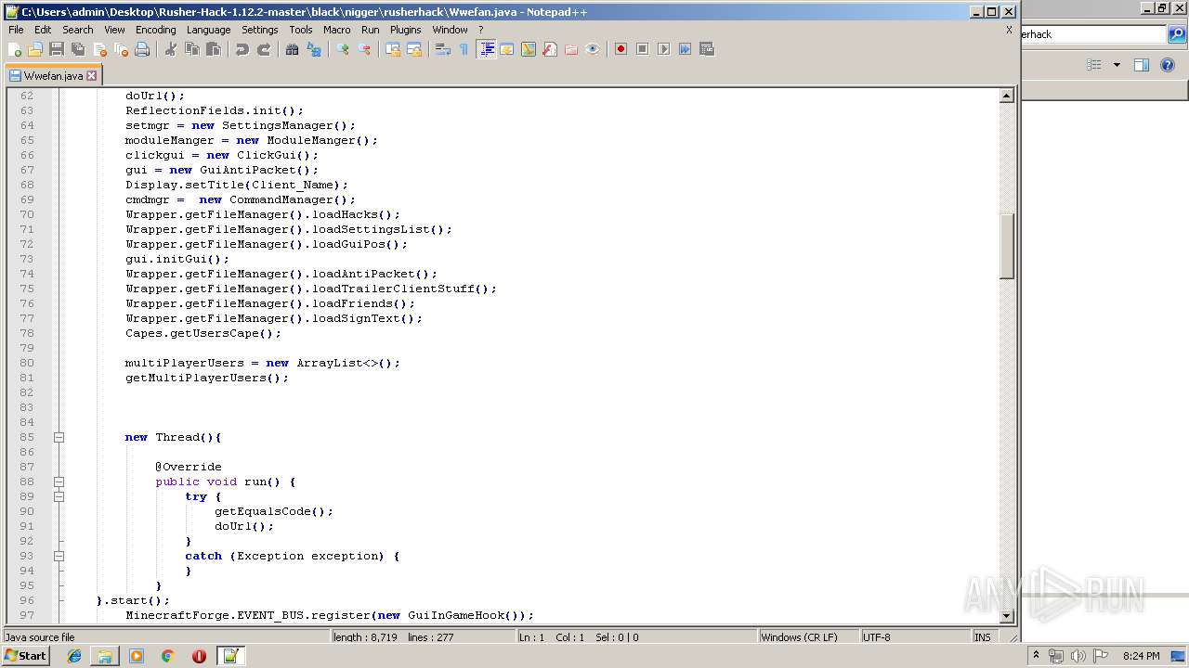Image resolution: width=1189 pixels, height=668 pixels.
Task: Click the macro Playback icon
Action: click(663, 49)
